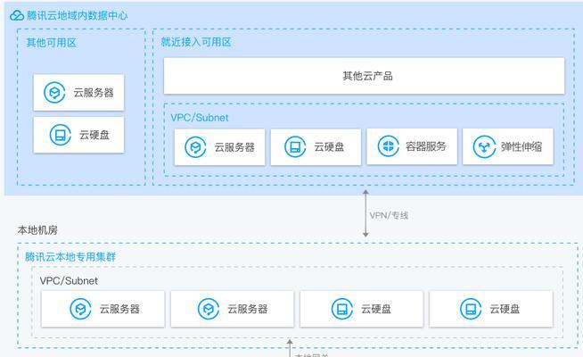The height and width of the screenshot is (357, 583).
Task: Click 云硬盘 icon in 其他可用区
Action: (x=61, y=135)
